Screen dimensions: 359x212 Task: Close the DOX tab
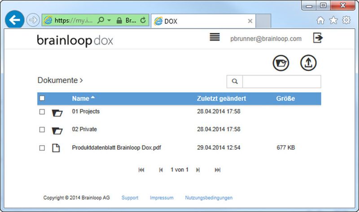click(250, 21)
